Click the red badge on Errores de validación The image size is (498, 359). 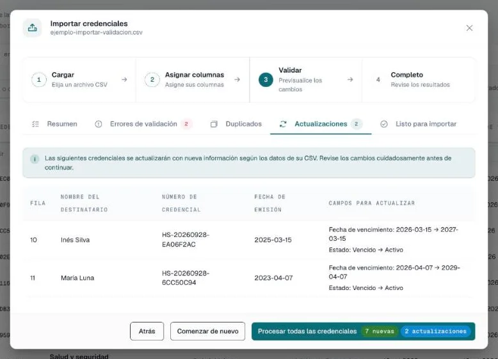coord(186,124)
